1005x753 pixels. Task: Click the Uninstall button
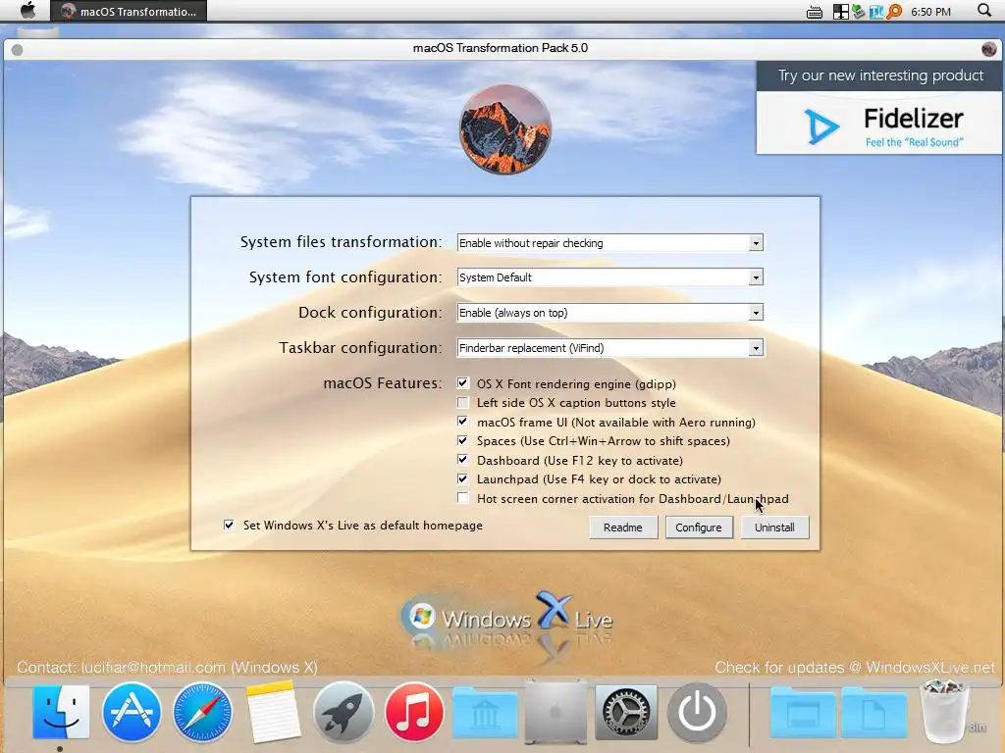[x=774, y=527]
